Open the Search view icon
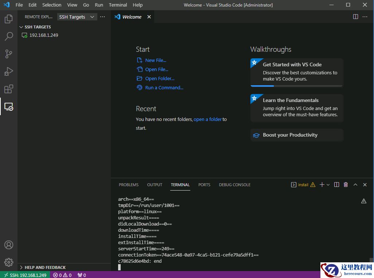The image size is (374, 278). click(9, 36)
